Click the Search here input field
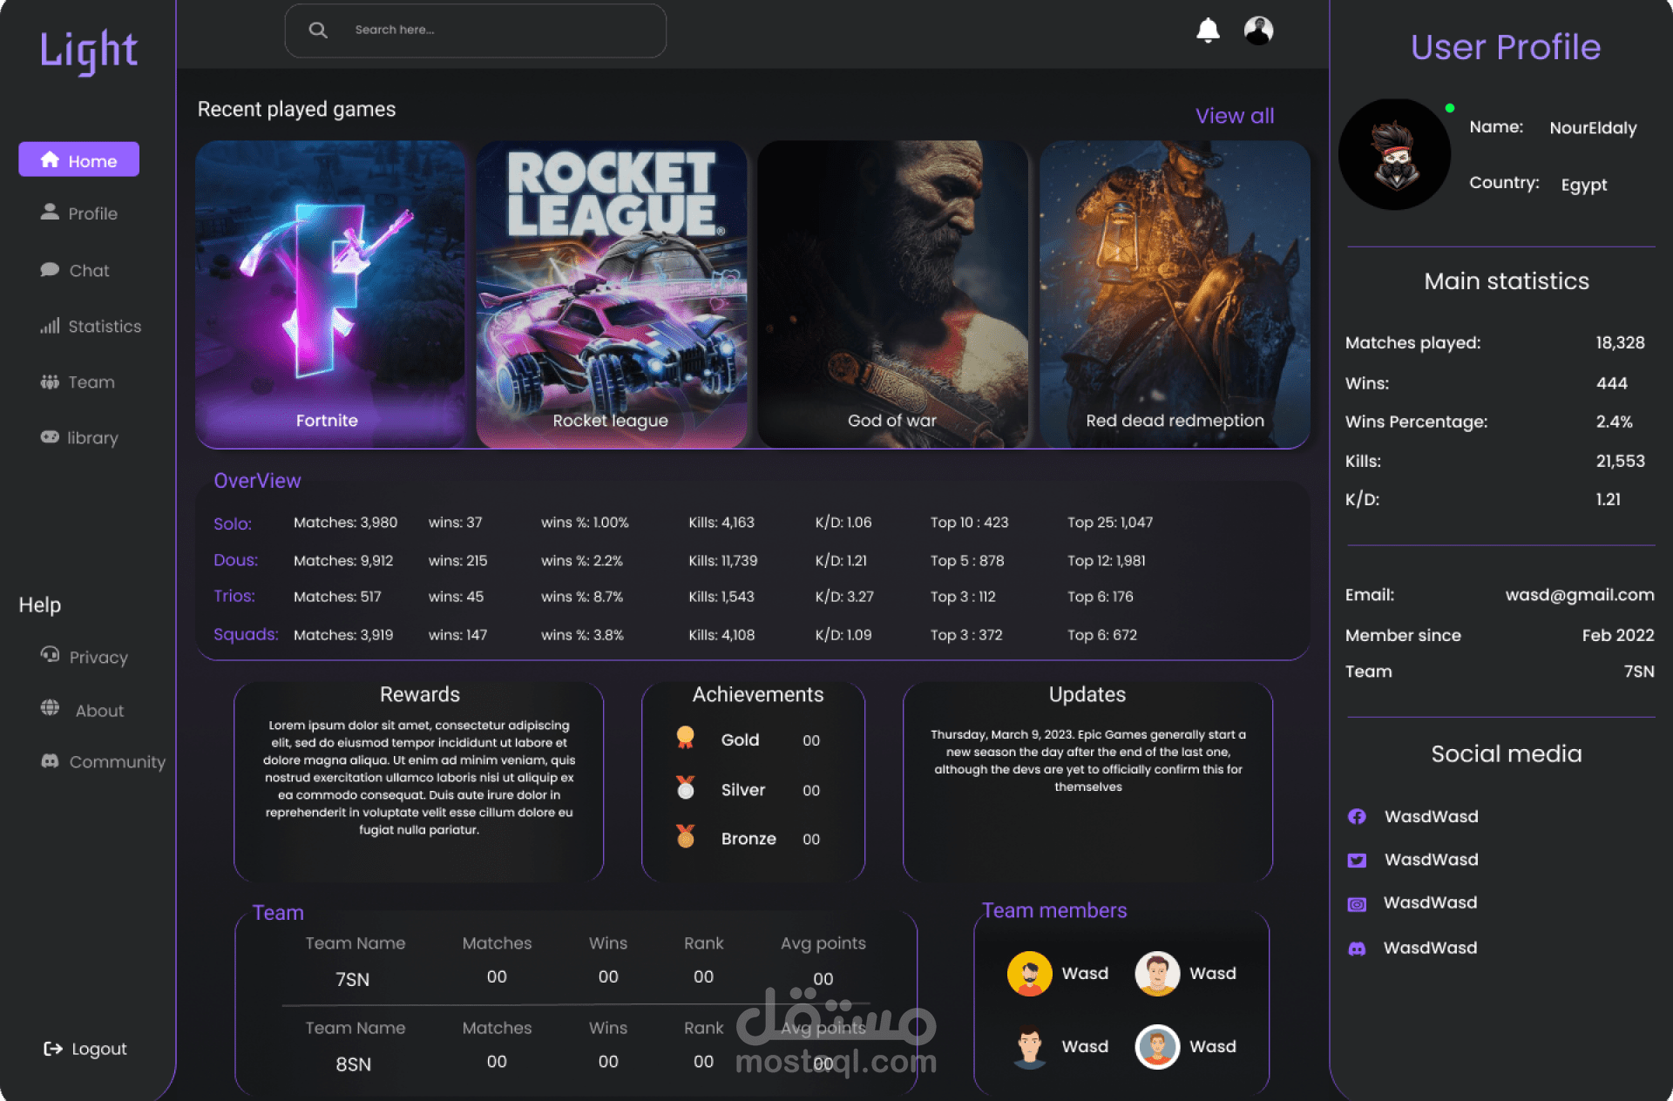This screenshot has height=1101, width=1673. click(476, 30)
